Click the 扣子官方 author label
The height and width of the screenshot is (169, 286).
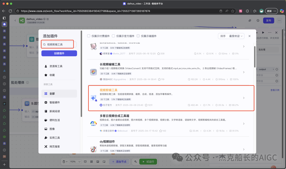[x=108, y=105]
